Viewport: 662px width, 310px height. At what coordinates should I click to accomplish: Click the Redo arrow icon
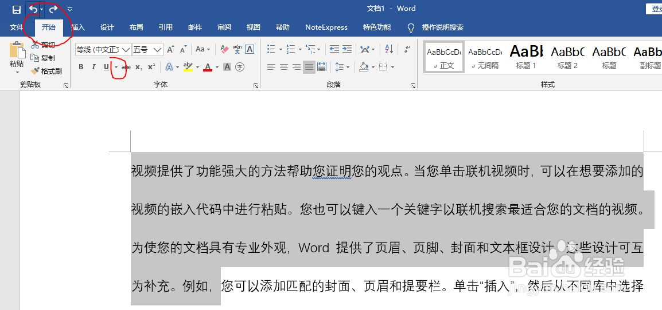tap(53, 9)
